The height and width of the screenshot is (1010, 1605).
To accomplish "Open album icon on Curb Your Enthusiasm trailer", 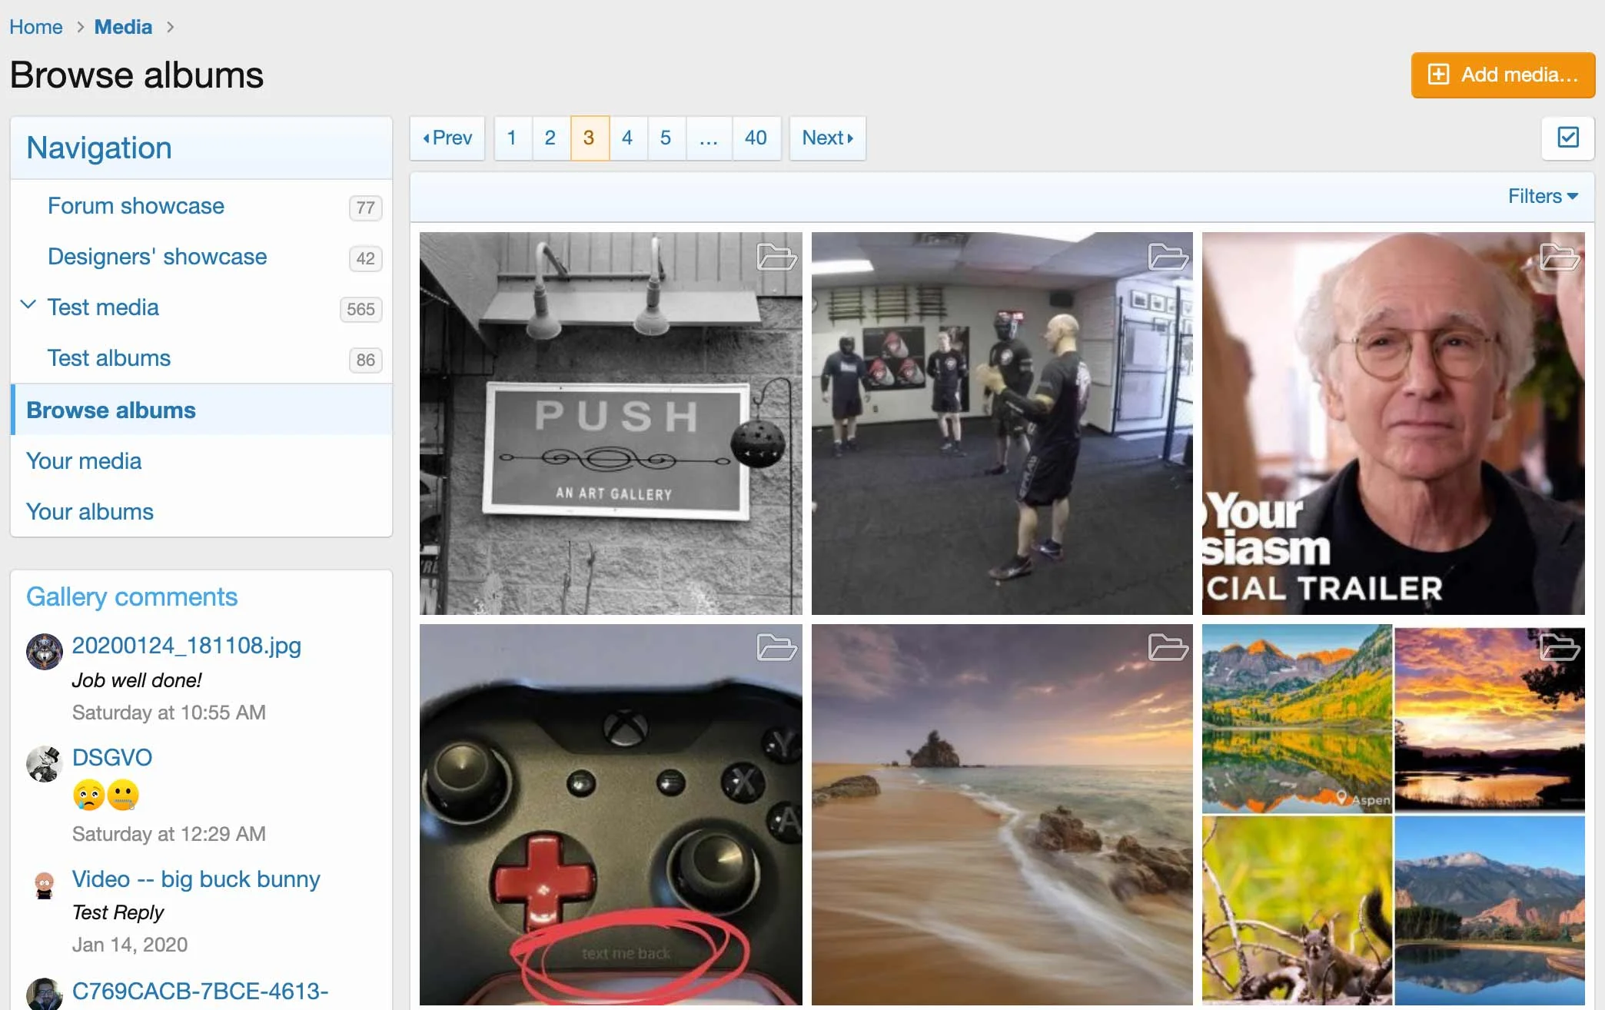I will click(x=1560, y=258).
